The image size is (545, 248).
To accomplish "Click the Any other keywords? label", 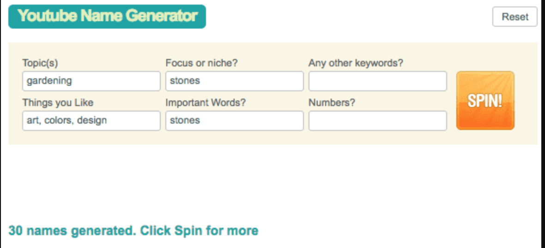I will coord(356,63).
